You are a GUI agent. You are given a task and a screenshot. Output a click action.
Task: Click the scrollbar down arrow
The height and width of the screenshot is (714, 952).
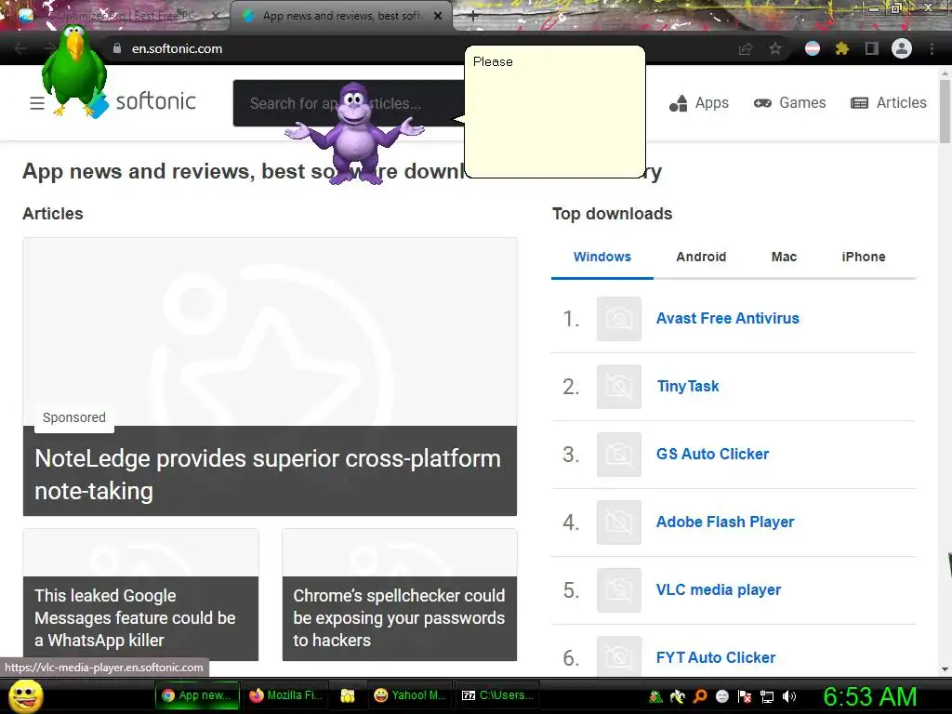(x=945, y=669)
